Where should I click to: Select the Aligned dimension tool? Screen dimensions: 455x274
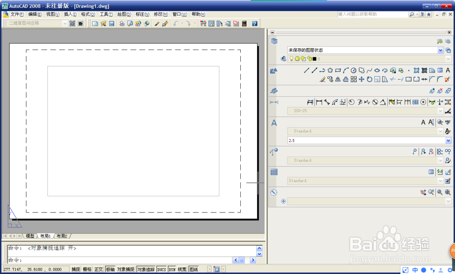[x=327, y=102]
